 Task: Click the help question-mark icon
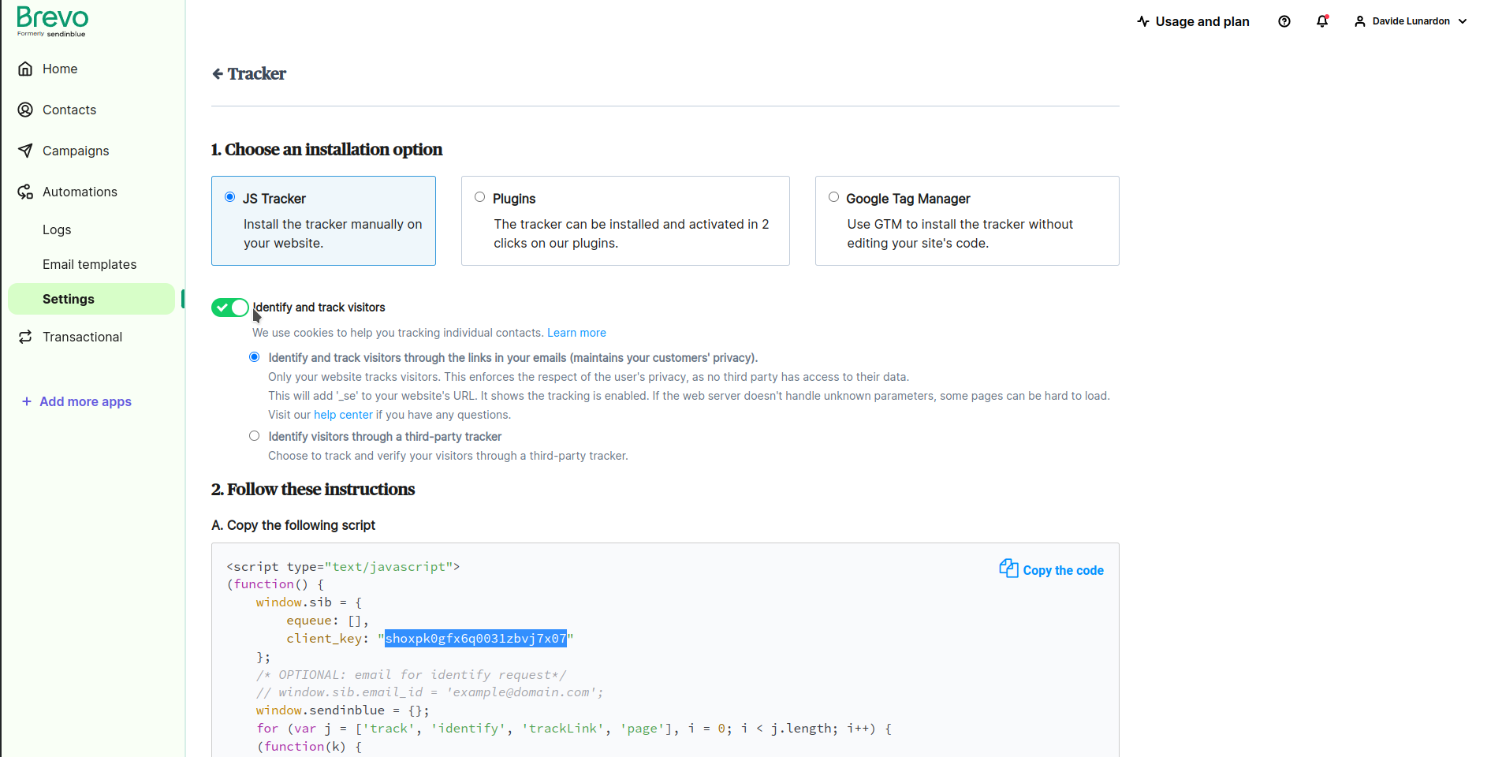1284,21
